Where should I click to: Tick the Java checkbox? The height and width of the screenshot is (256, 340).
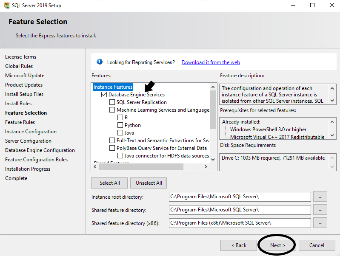[120, 132]
